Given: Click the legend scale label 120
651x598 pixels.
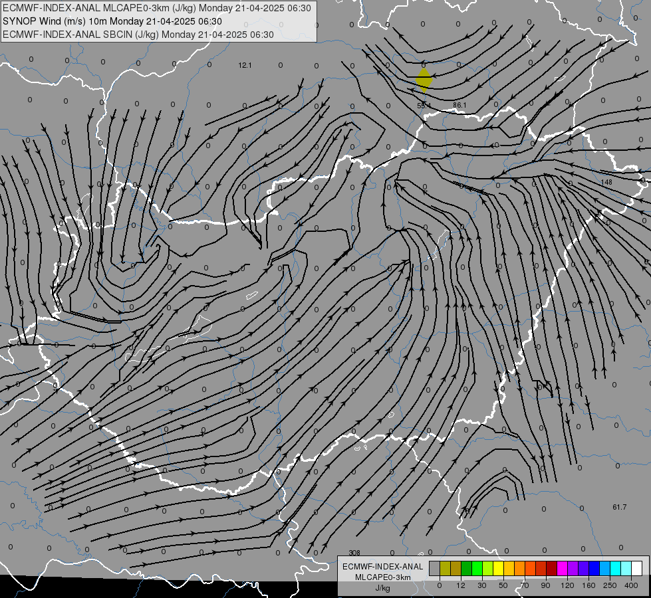Looking at the screenshot, I should (568, 585).
